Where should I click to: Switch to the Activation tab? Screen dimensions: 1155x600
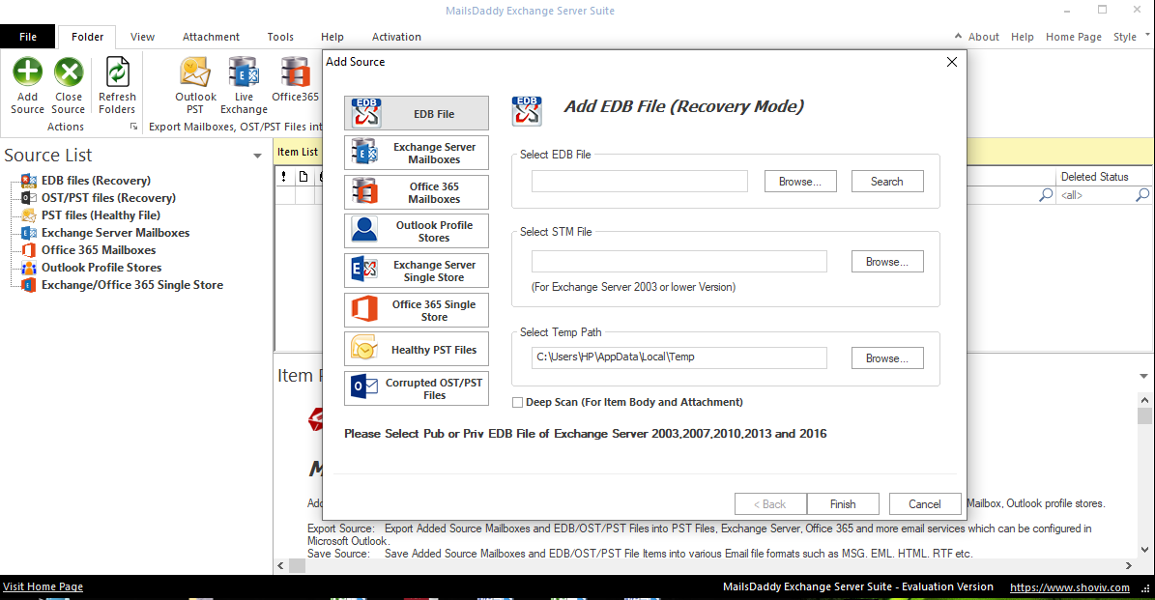tap(396, 37)
